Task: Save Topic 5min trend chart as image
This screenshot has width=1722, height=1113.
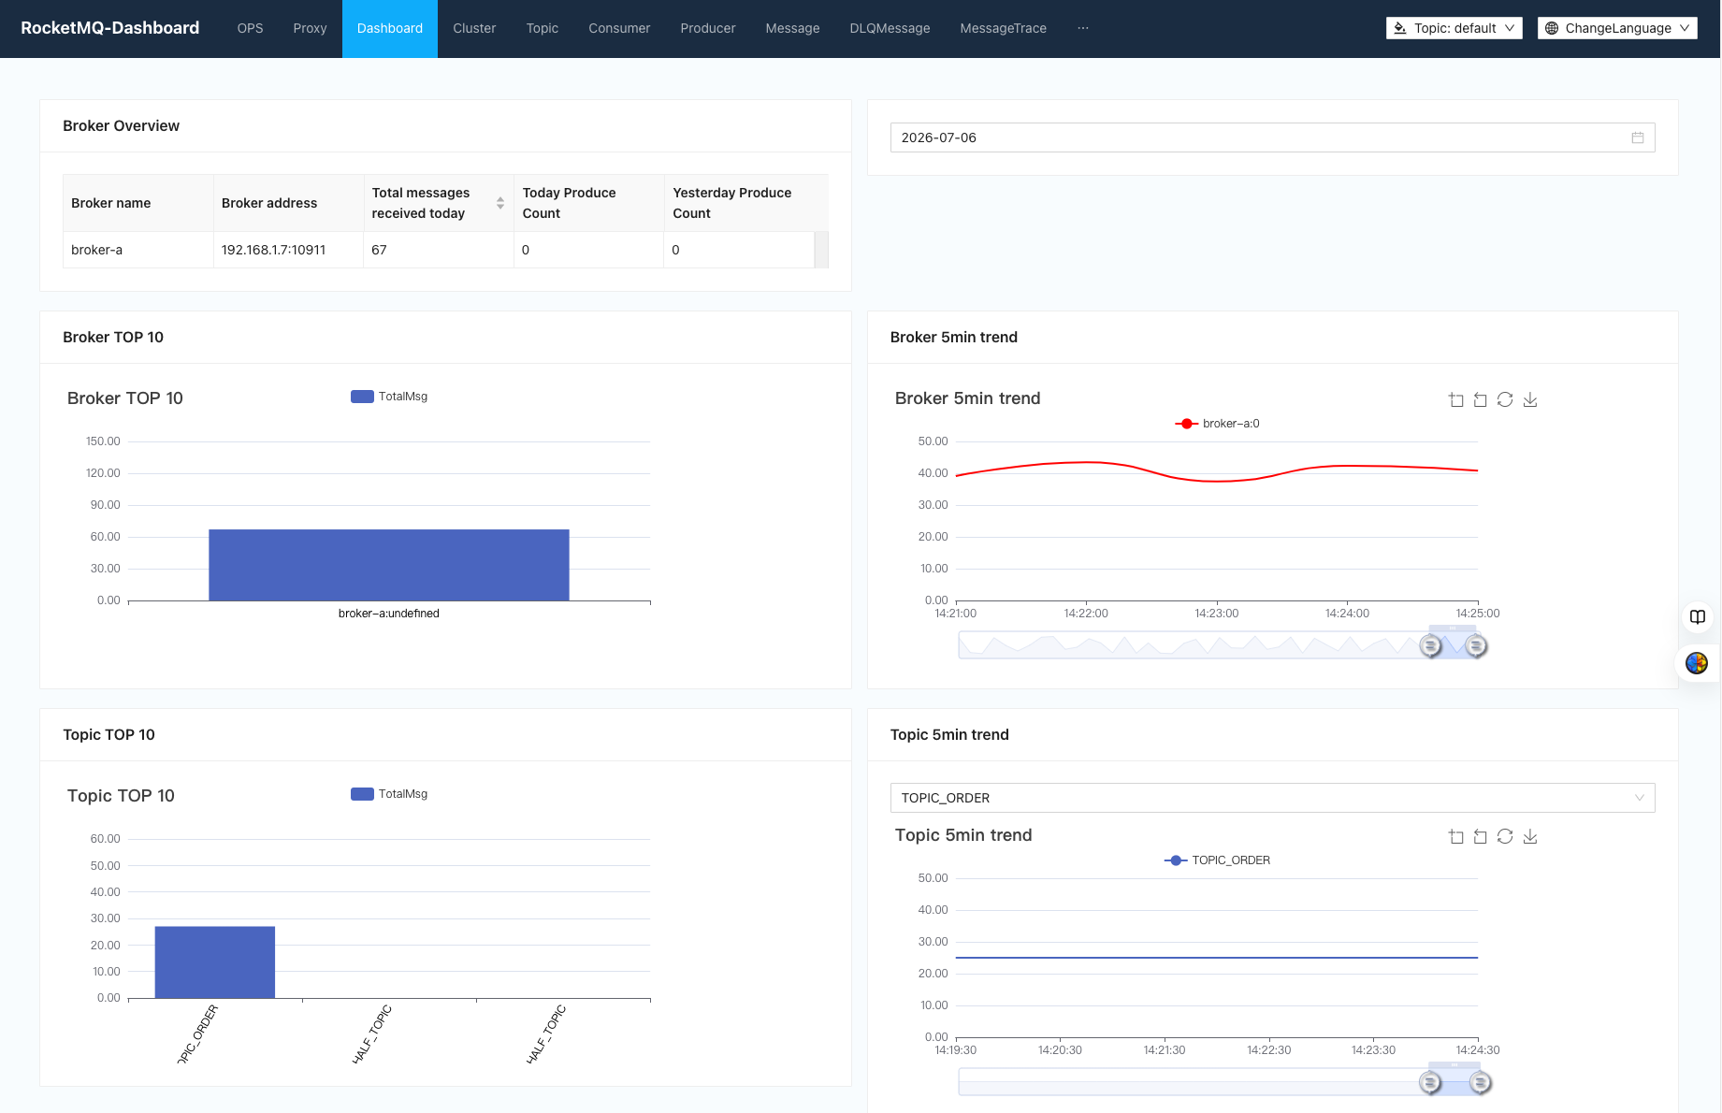Action: click(x=1530, y=836)
